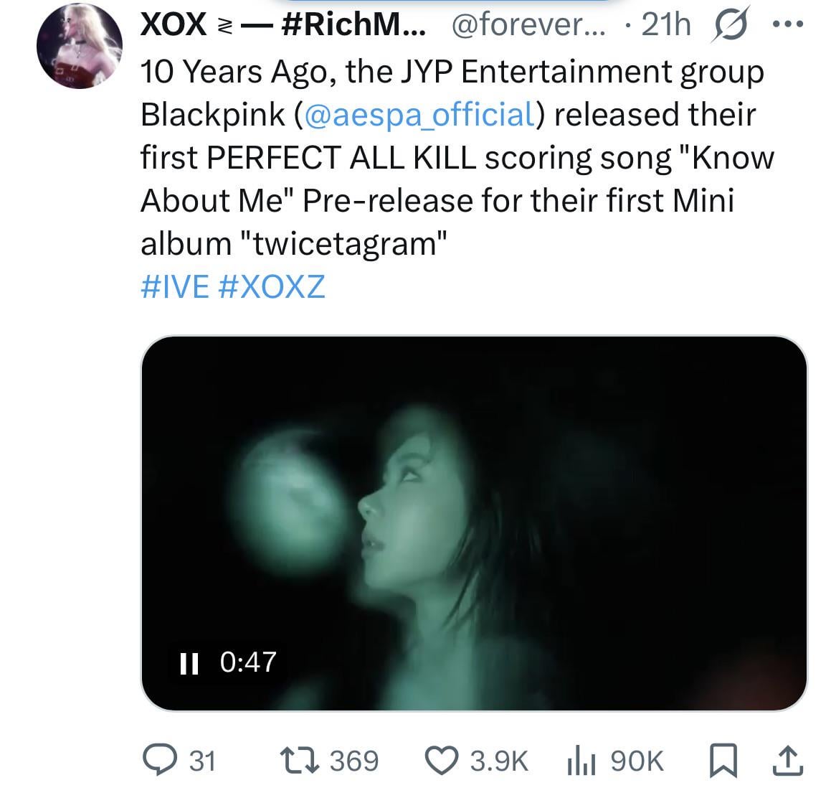Open the tweet's more options menu
Viewport: 831px width, 793px height.
[789, 25]
